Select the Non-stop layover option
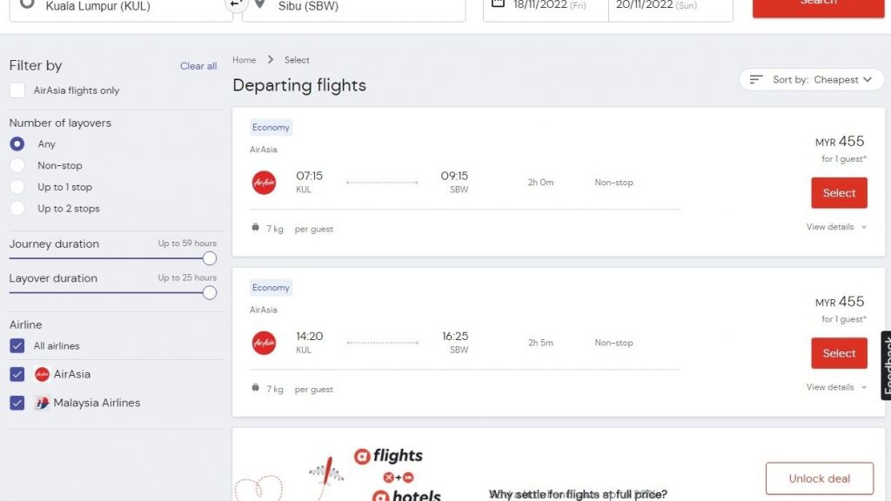 (17, 165)
